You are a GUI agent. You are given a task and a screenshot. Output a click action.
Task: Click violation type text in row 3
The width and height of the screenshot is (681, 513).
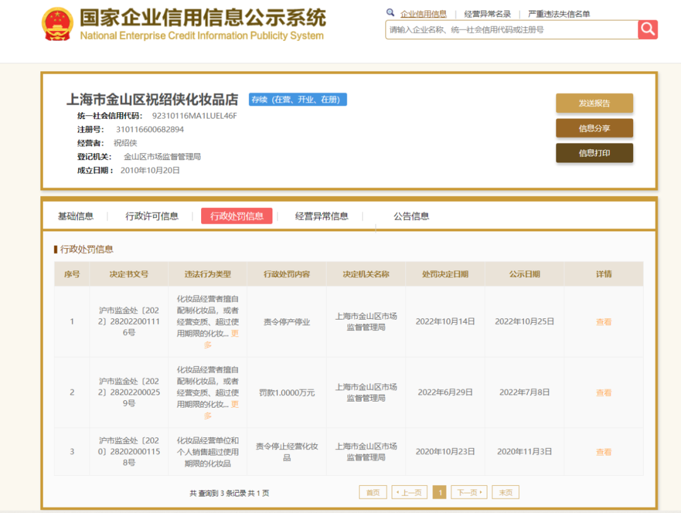point(207,452)
